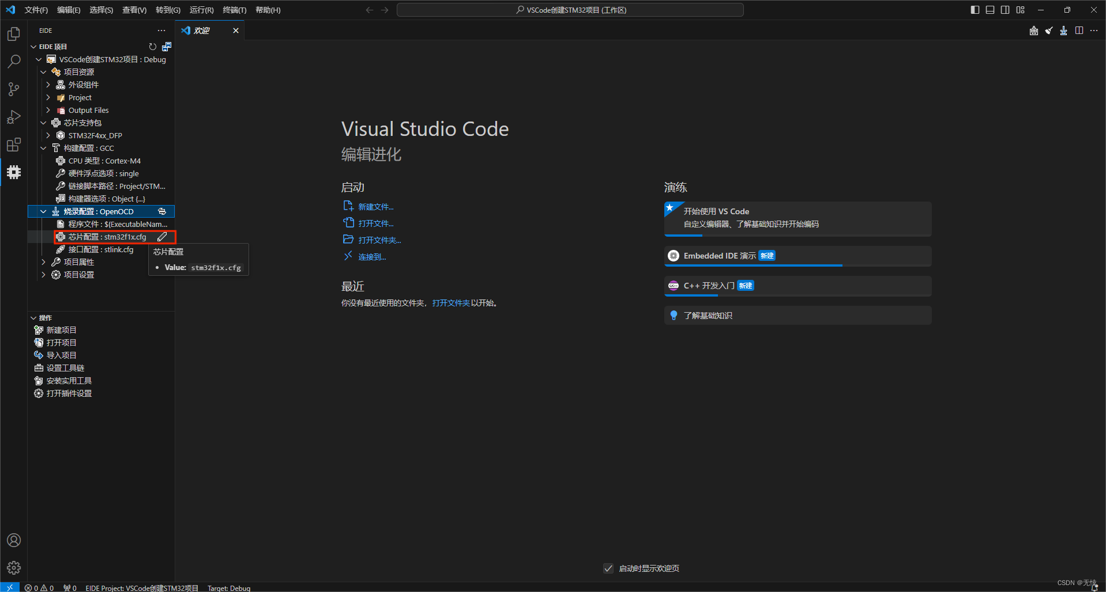This screenshot has height=592, width=1106.
Task: Open the Embedded IDE 演示 walkthrough
Action: pos(797,256)
